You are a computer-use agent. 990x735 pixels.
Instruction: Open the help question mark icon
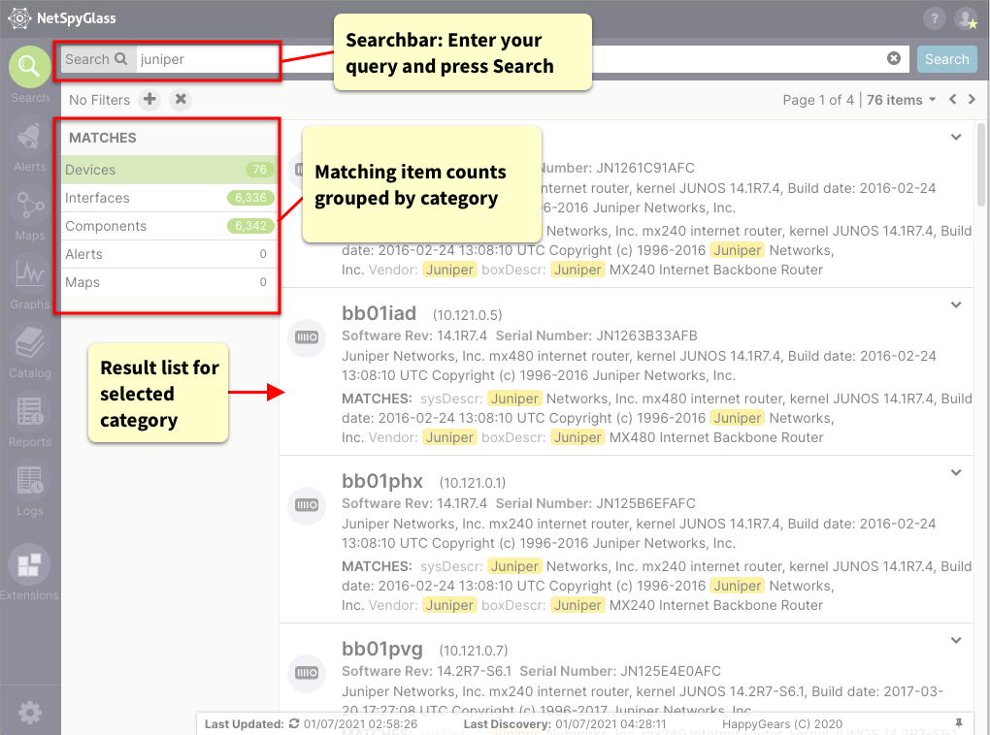click(934, 18)
